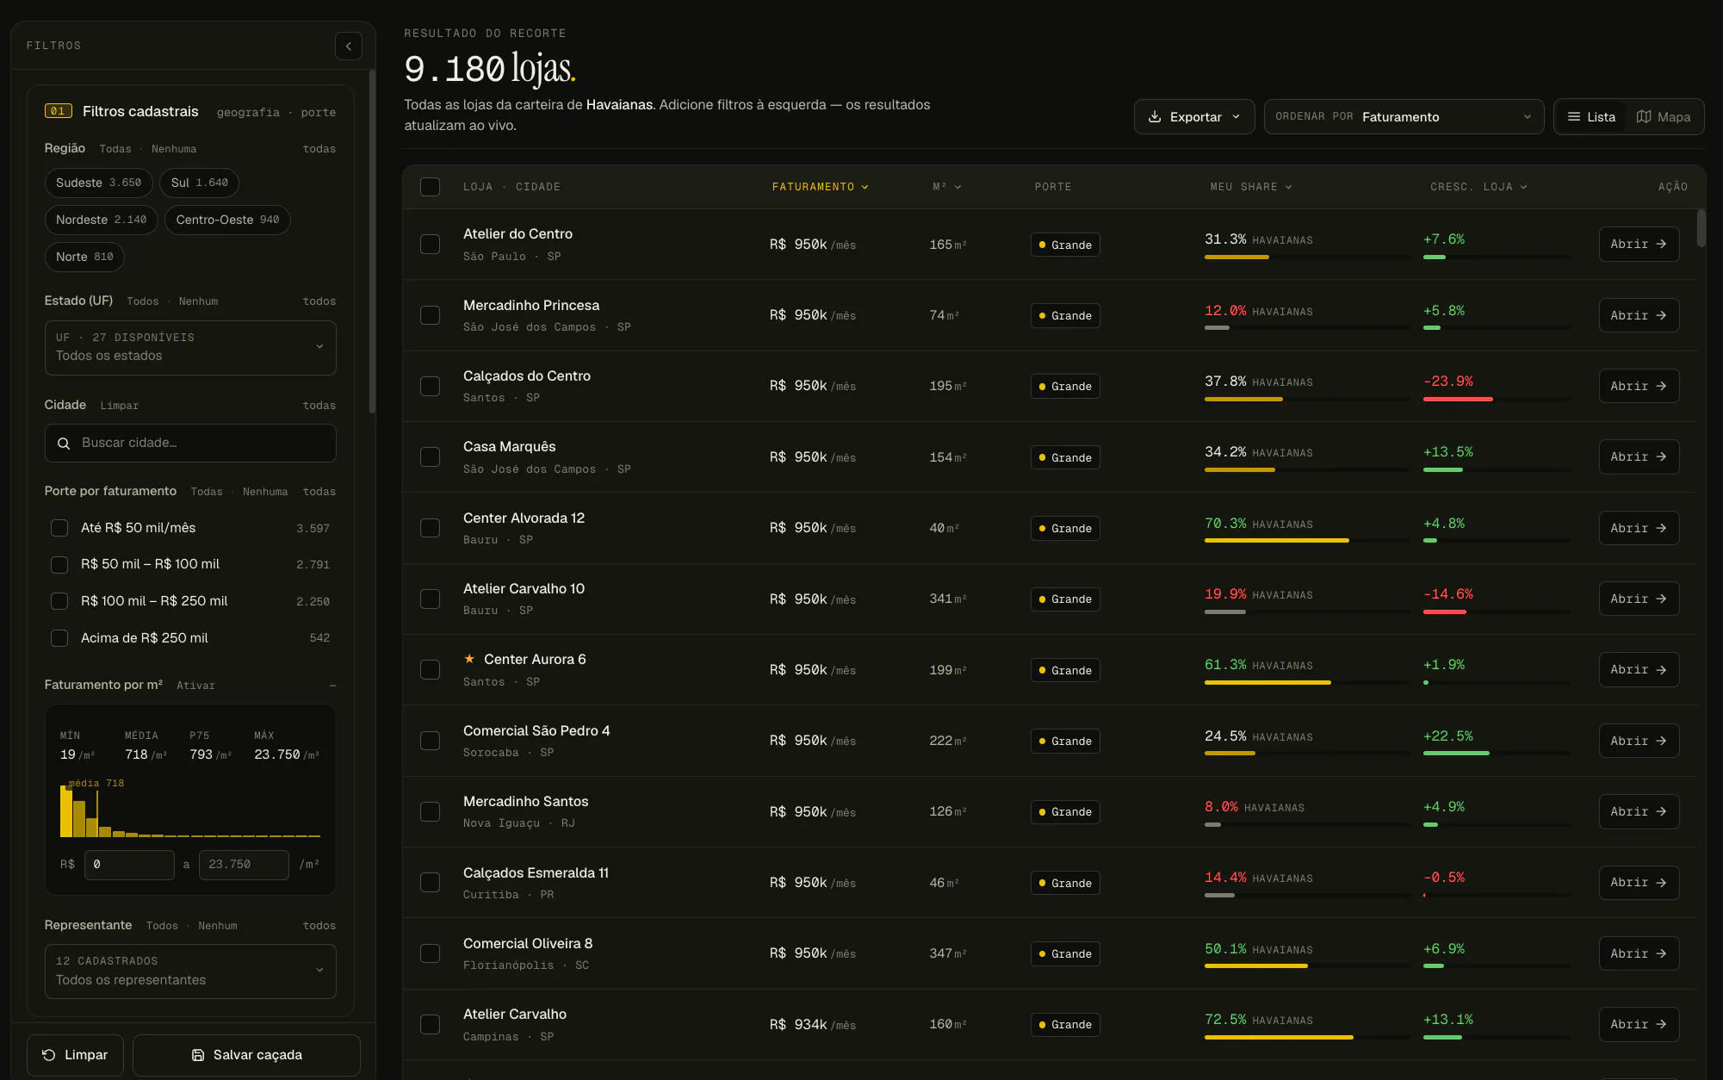Click the download icon in Exportar

(1154, 116)
